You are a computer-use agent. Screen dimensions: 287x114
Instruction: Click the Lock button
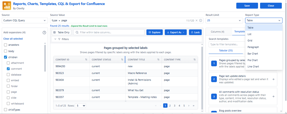(x=195, y=32)
